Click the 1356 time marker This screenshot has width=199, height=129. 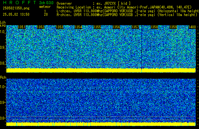point(116,27)
